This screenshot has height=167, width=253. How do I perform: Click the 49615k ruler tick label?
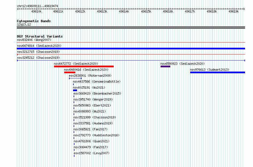146,11
